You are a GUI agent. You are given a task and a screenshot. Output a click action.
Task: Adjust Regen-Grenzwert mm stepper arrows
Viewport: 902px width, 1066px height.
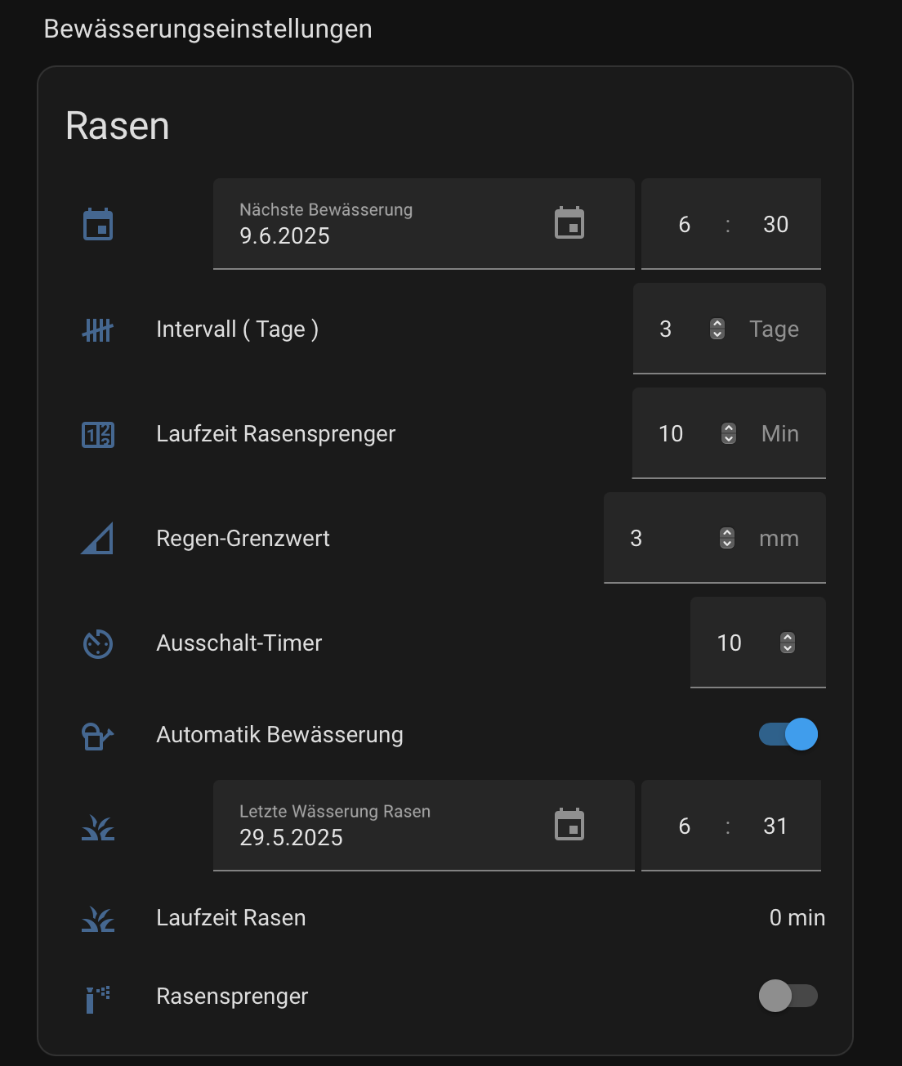pos(727,538)
